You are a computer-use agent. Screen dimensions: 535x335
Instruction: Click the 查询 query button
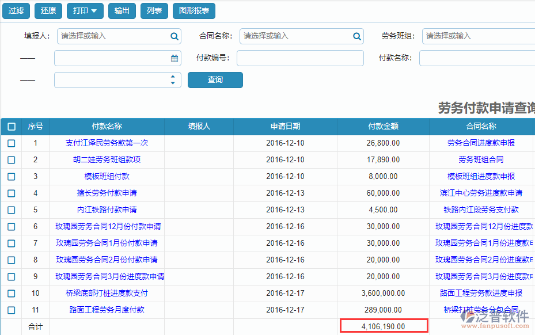pyautogui.click(x=215, y=79)
